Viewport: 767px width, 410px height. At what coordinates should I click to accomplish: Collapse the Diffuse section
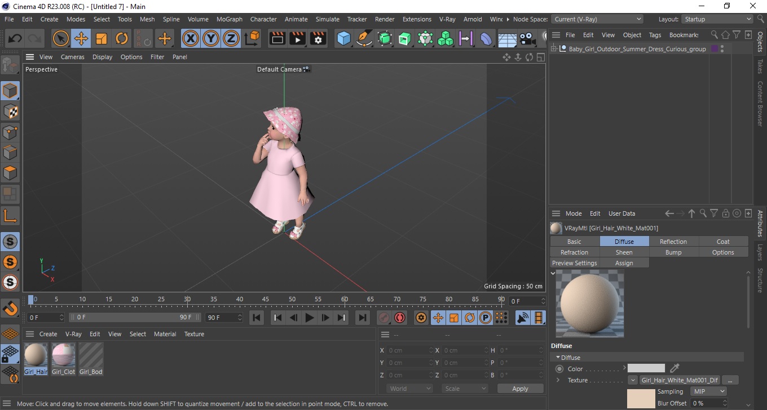tap(558, 358)
